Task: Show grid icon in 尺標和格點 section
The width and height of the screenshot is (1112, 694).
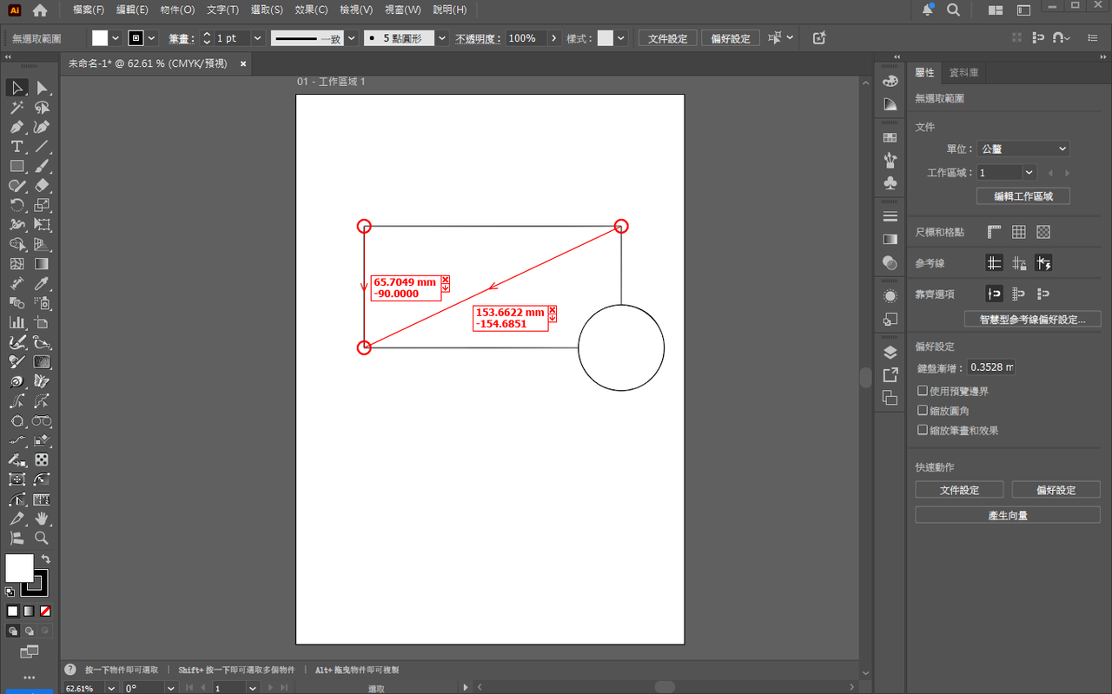Action: tap(1019, 232)
